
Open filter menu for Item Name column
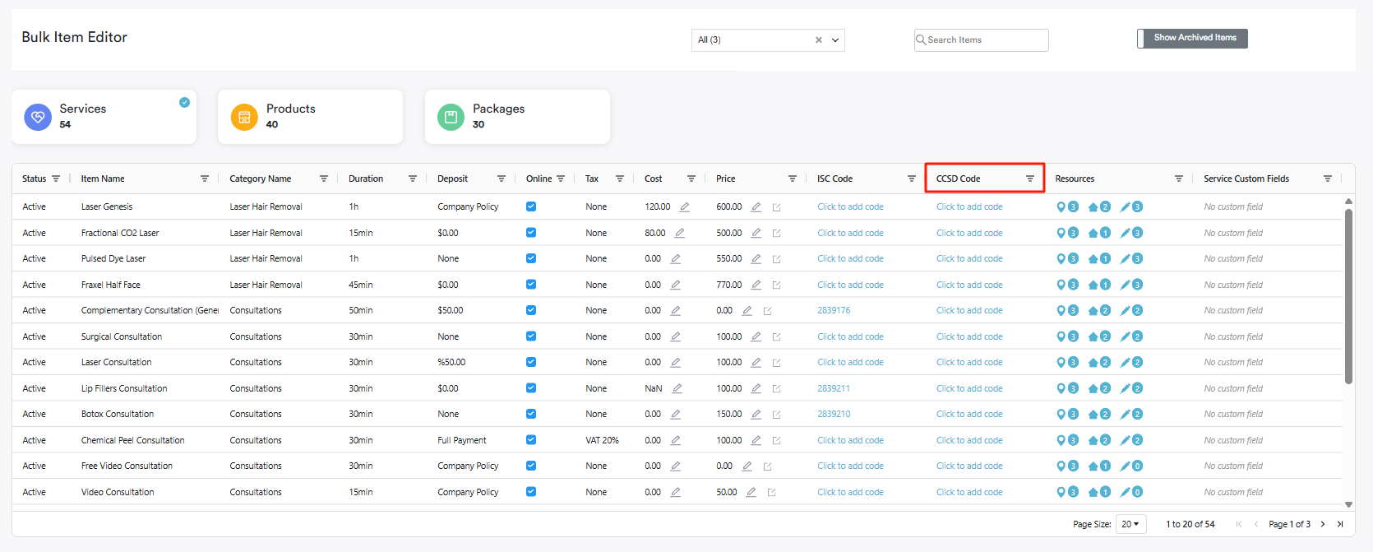[x=205, y=179]
